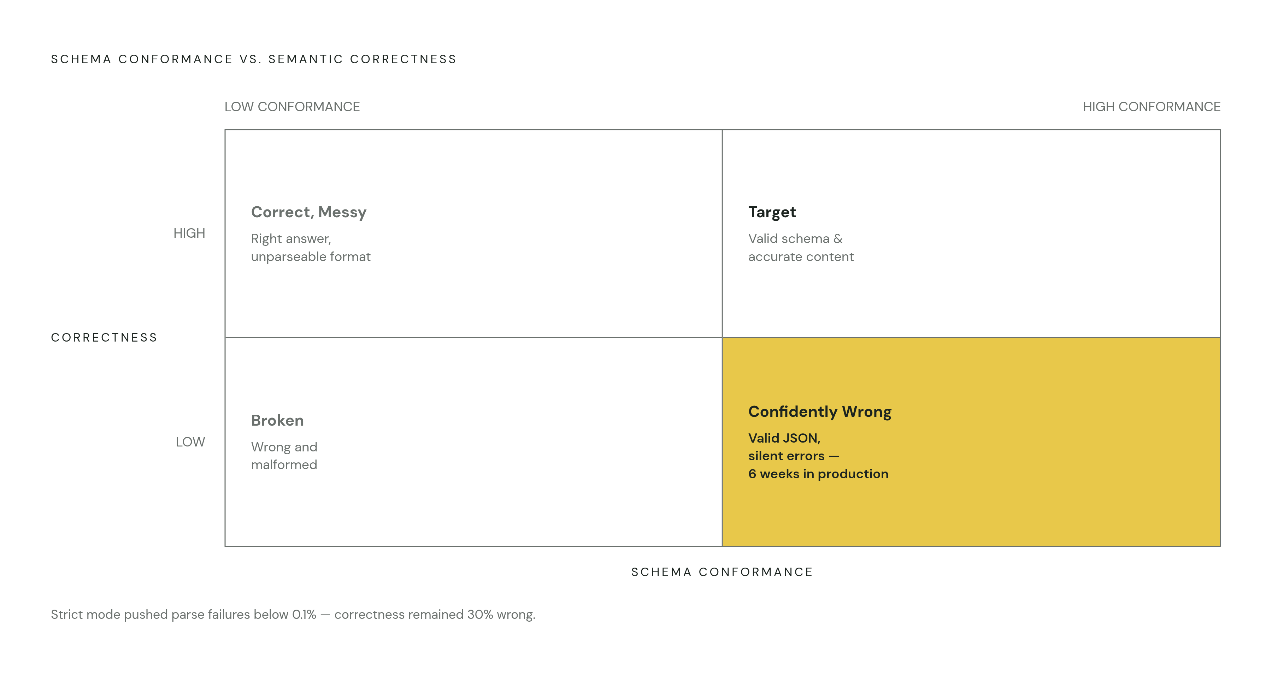
Task: Click the 'Valid JSON, silent errors' text
Action: coord(794,446)
